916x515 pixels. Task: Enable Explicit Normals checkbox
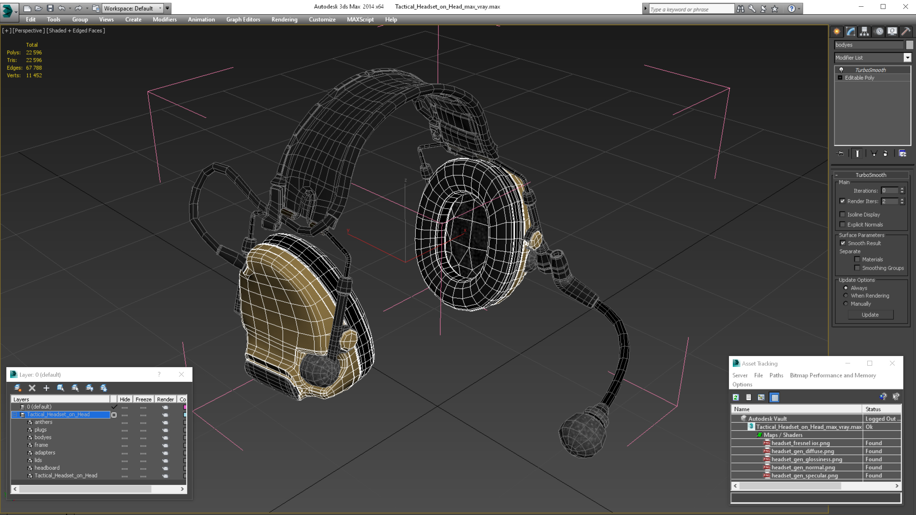[843, 224]
